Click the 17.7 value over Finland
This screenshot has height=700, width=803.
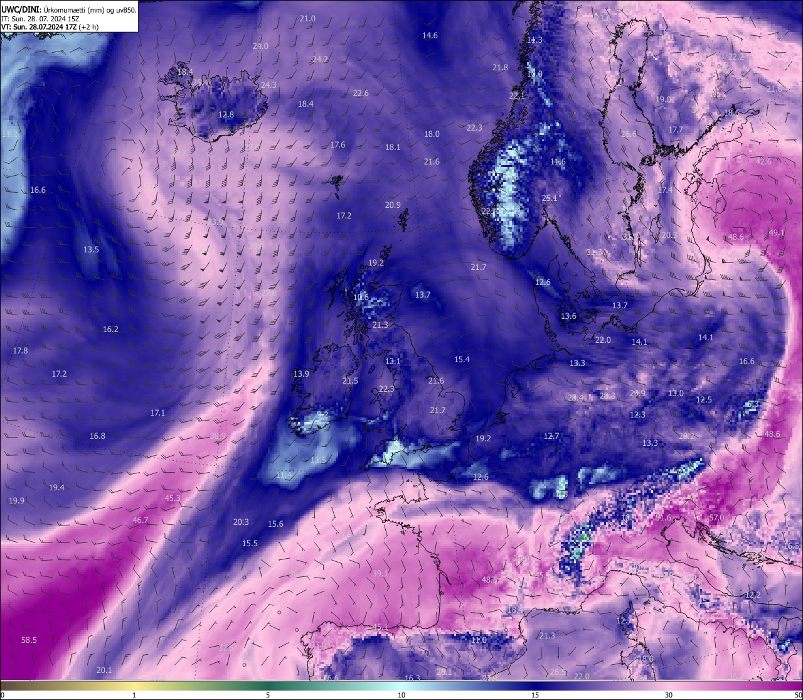click(x=675, y=129)
